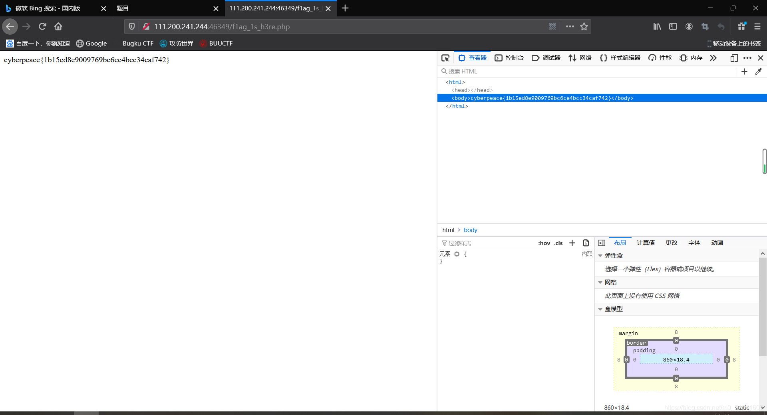Screen dimensions: 767x415
Task: Select the head node in markup
Action: (x=472, y=90)
